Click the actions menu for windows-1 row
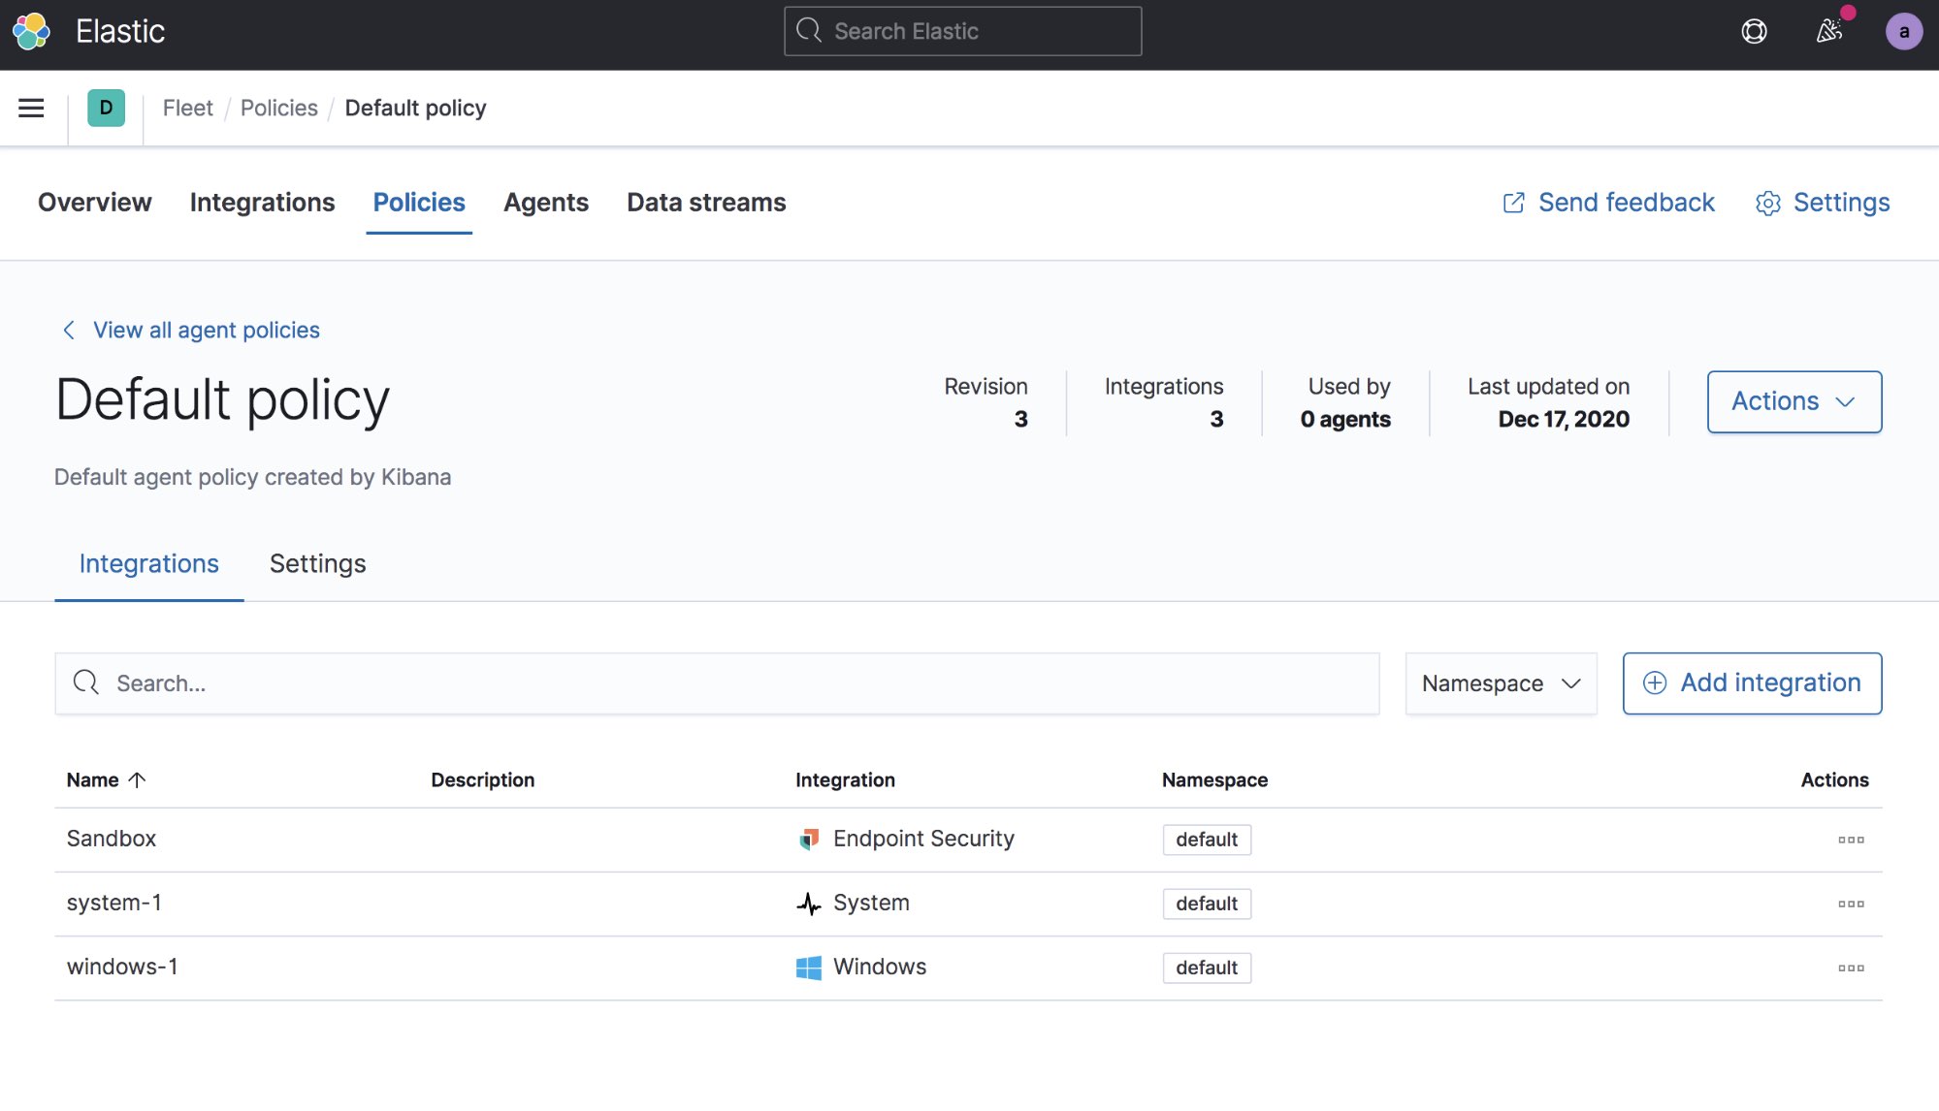This screenshot has height=1111, width=1939. pos(1851,968)
